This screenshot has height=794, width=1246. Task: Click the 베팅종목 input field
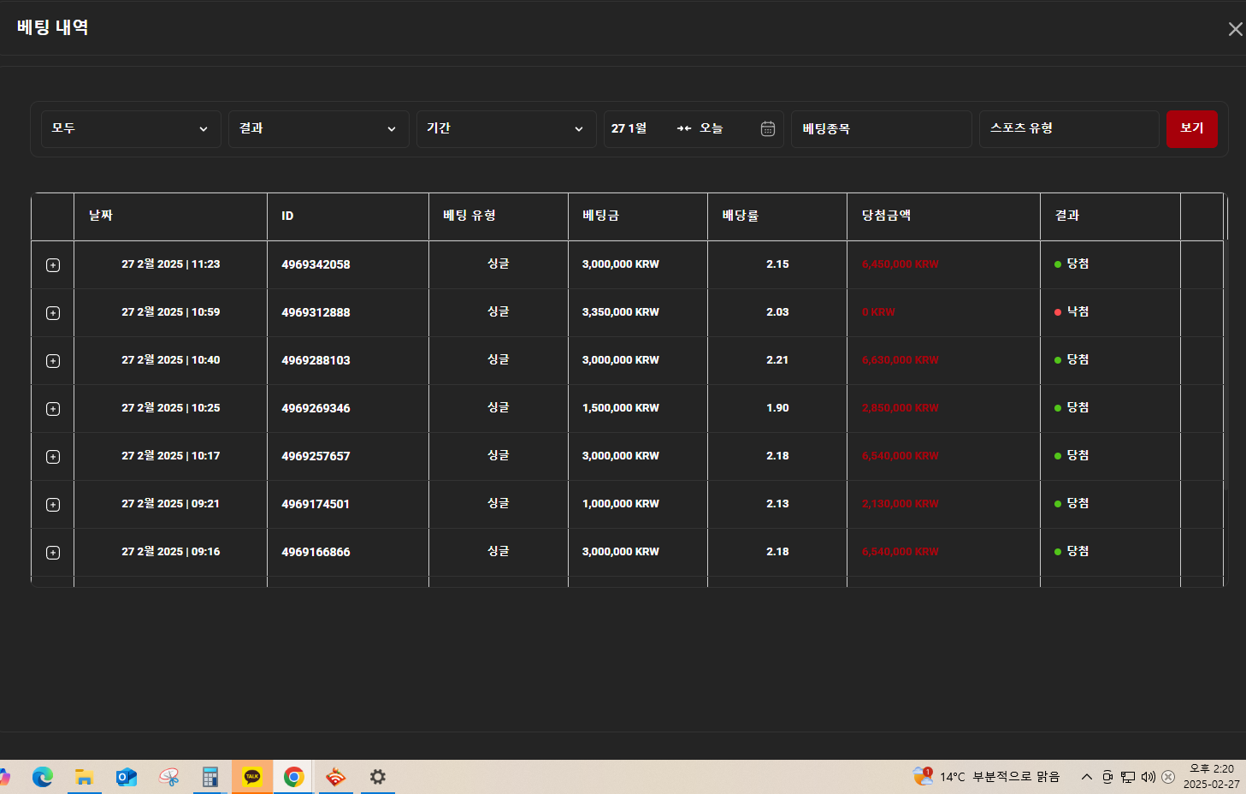(x=881, y=128)
